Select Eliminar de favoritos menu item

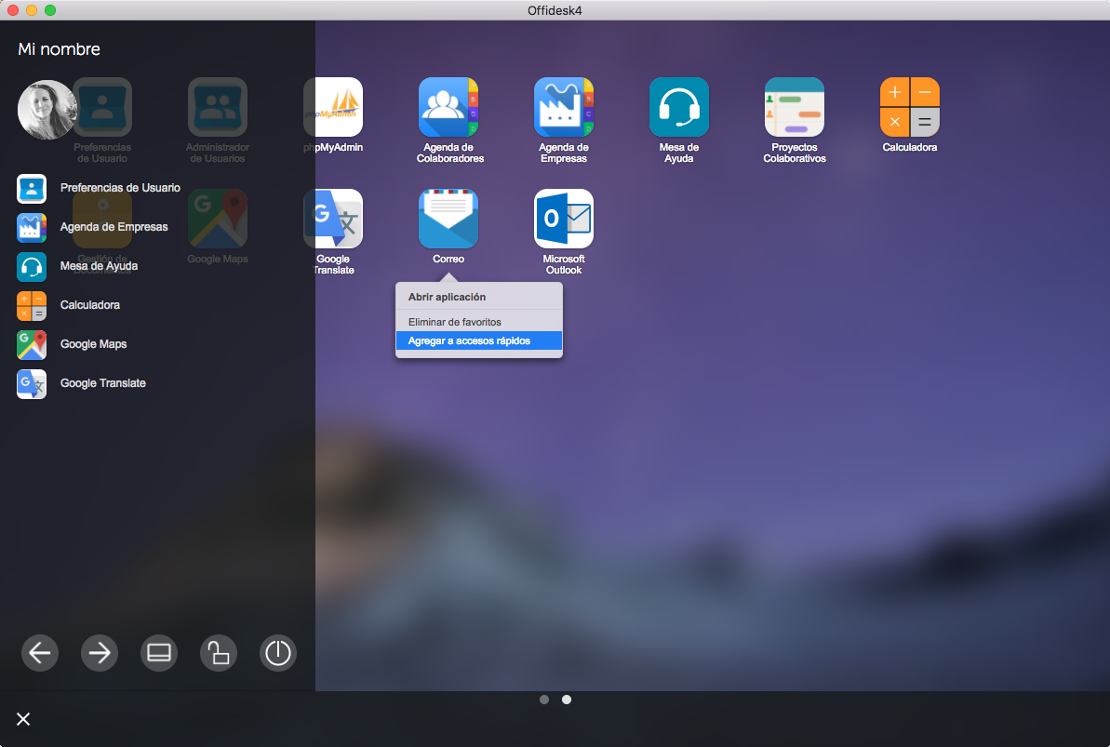click(x=479, y=322)
